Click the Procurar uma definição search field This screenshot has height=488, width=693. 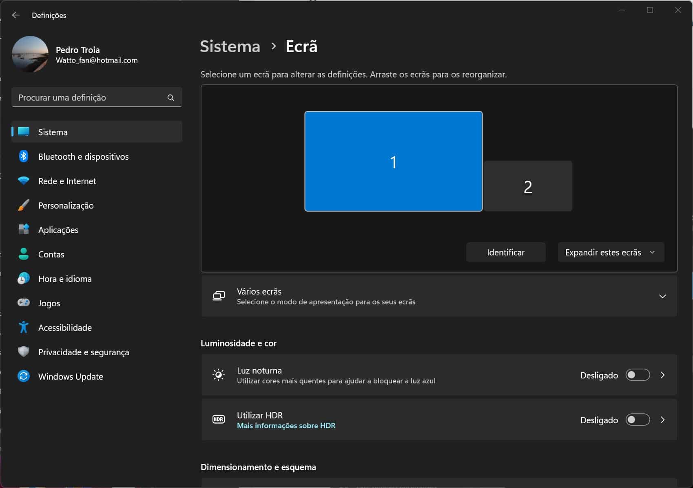[x=90, y=98]
